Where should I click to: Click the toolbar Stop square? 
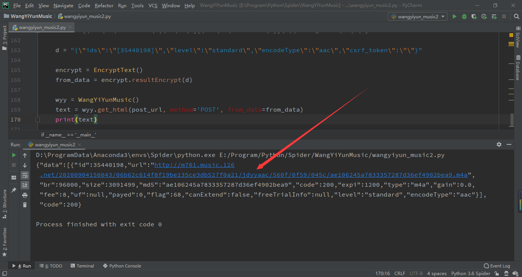[x=504, y=16]
